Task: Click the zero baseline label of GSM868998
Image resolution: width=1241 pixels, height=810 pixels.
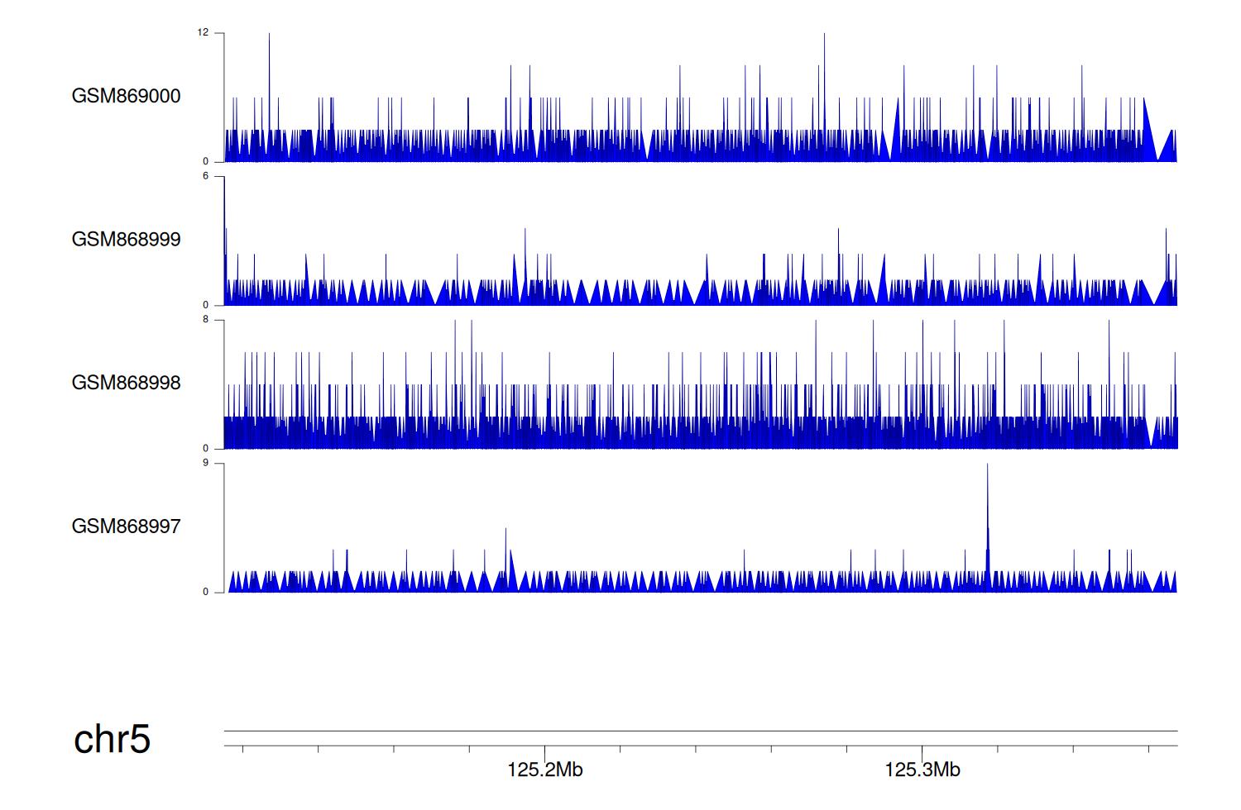Action: [x=205, y=449]
